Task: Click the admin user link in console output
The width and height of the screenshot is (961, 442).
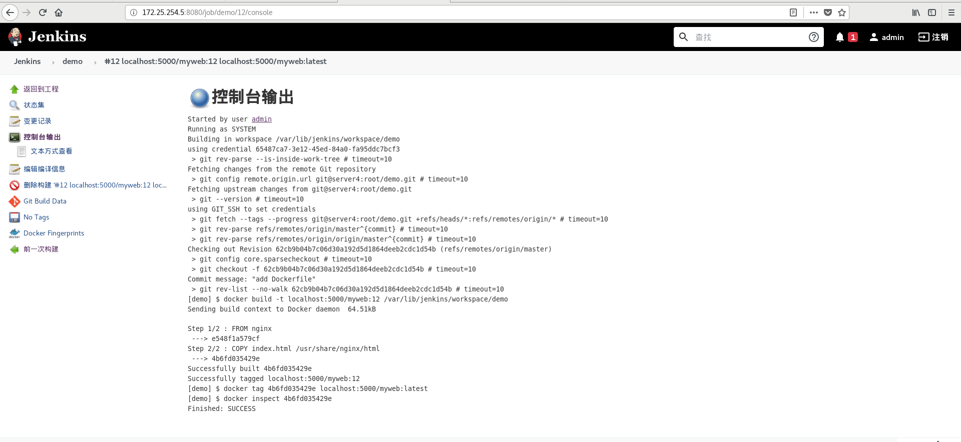Action: [x=262, y=119]
